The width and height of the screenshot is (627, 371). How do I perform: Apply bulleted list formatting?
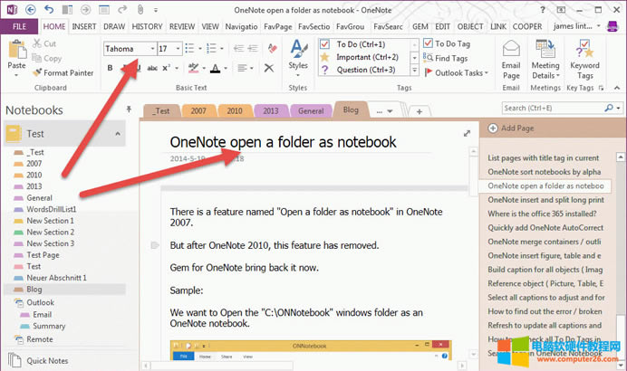[x=189, y=48]
